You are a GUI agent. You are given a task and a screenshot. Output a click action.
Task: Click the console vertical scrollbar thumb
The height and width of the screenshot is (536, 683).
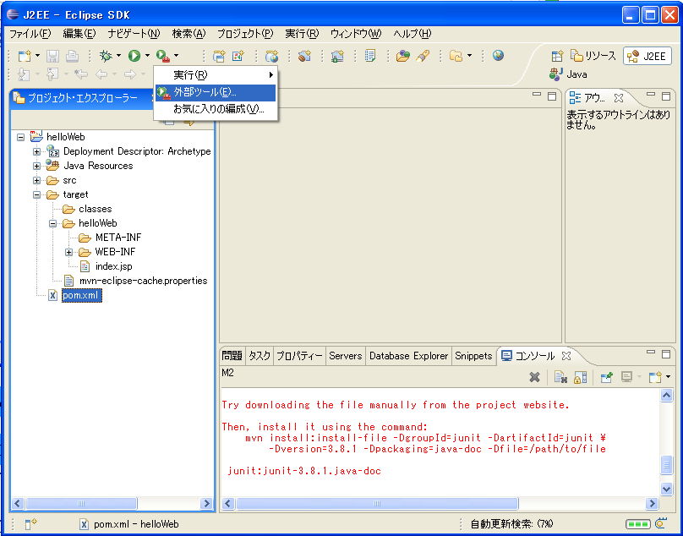(666, 464)
